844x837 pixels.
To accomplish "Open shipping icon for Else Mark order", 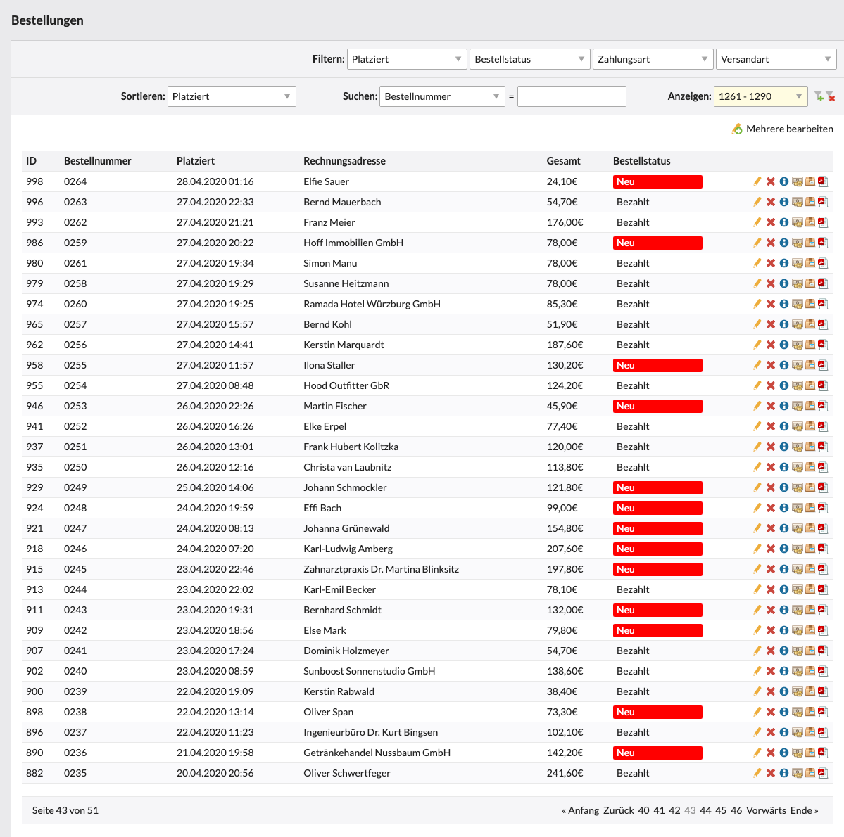I will point(810,630).
